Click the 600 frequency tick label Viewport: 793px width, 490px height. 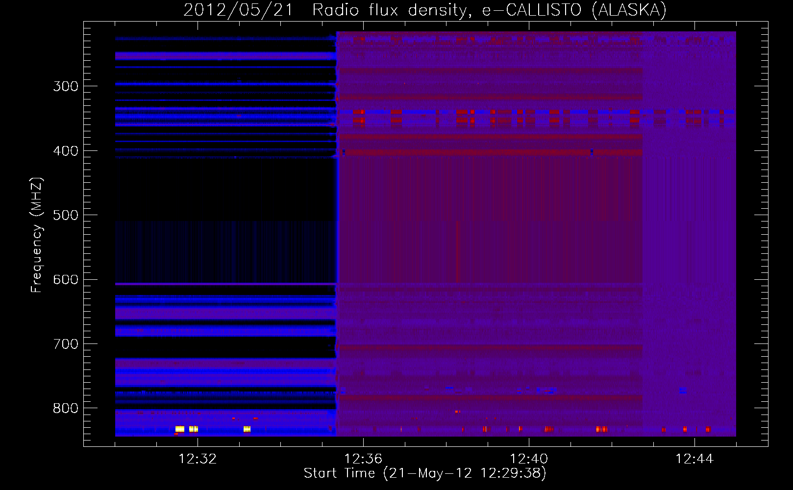[66, 280]
